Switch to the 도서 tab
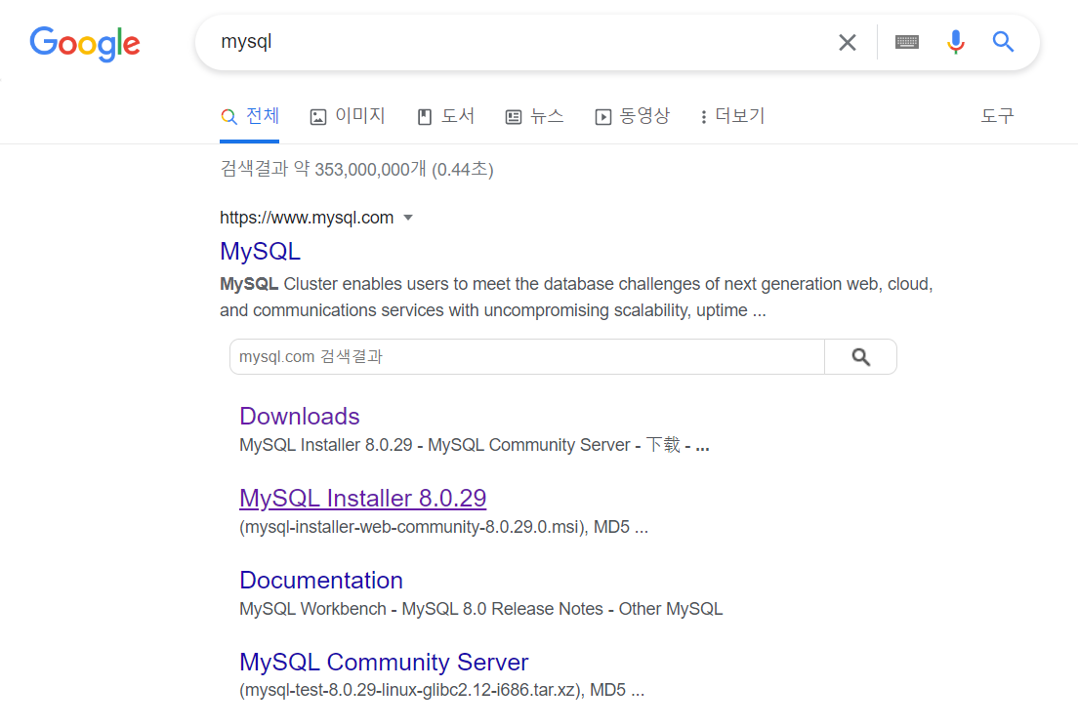This screenshot has height=727, width=1078. click(445, 116)
